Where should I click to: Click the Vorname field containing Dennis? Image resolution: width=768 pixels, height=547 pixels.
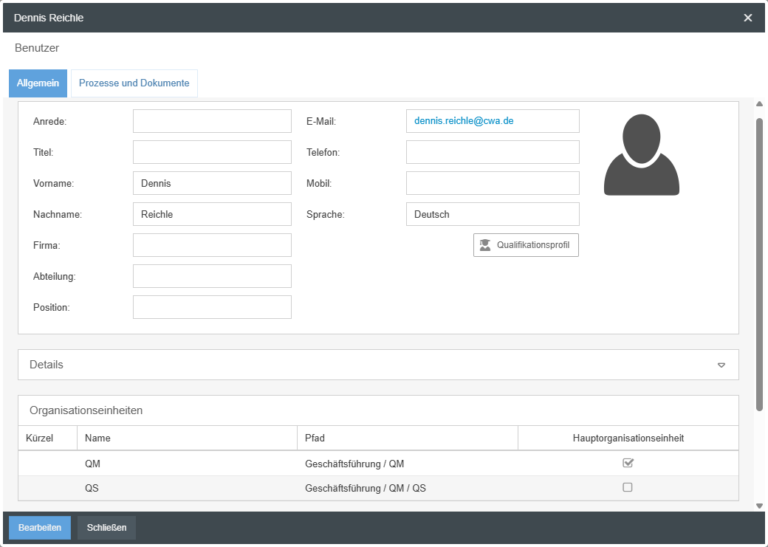[x=212, y=183]
